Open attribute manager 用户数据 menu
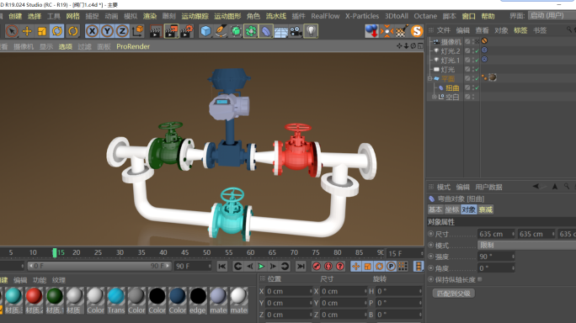The image size is (576, 323). (488, 188)
